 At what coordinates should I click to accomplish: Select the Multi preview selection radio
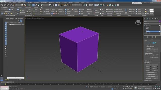coord(155,55)
